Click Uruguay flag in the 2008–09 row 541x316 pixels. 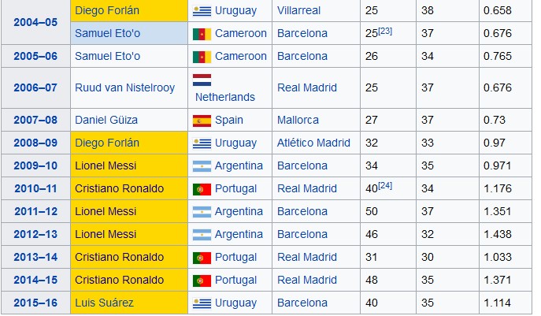[202, 143]
